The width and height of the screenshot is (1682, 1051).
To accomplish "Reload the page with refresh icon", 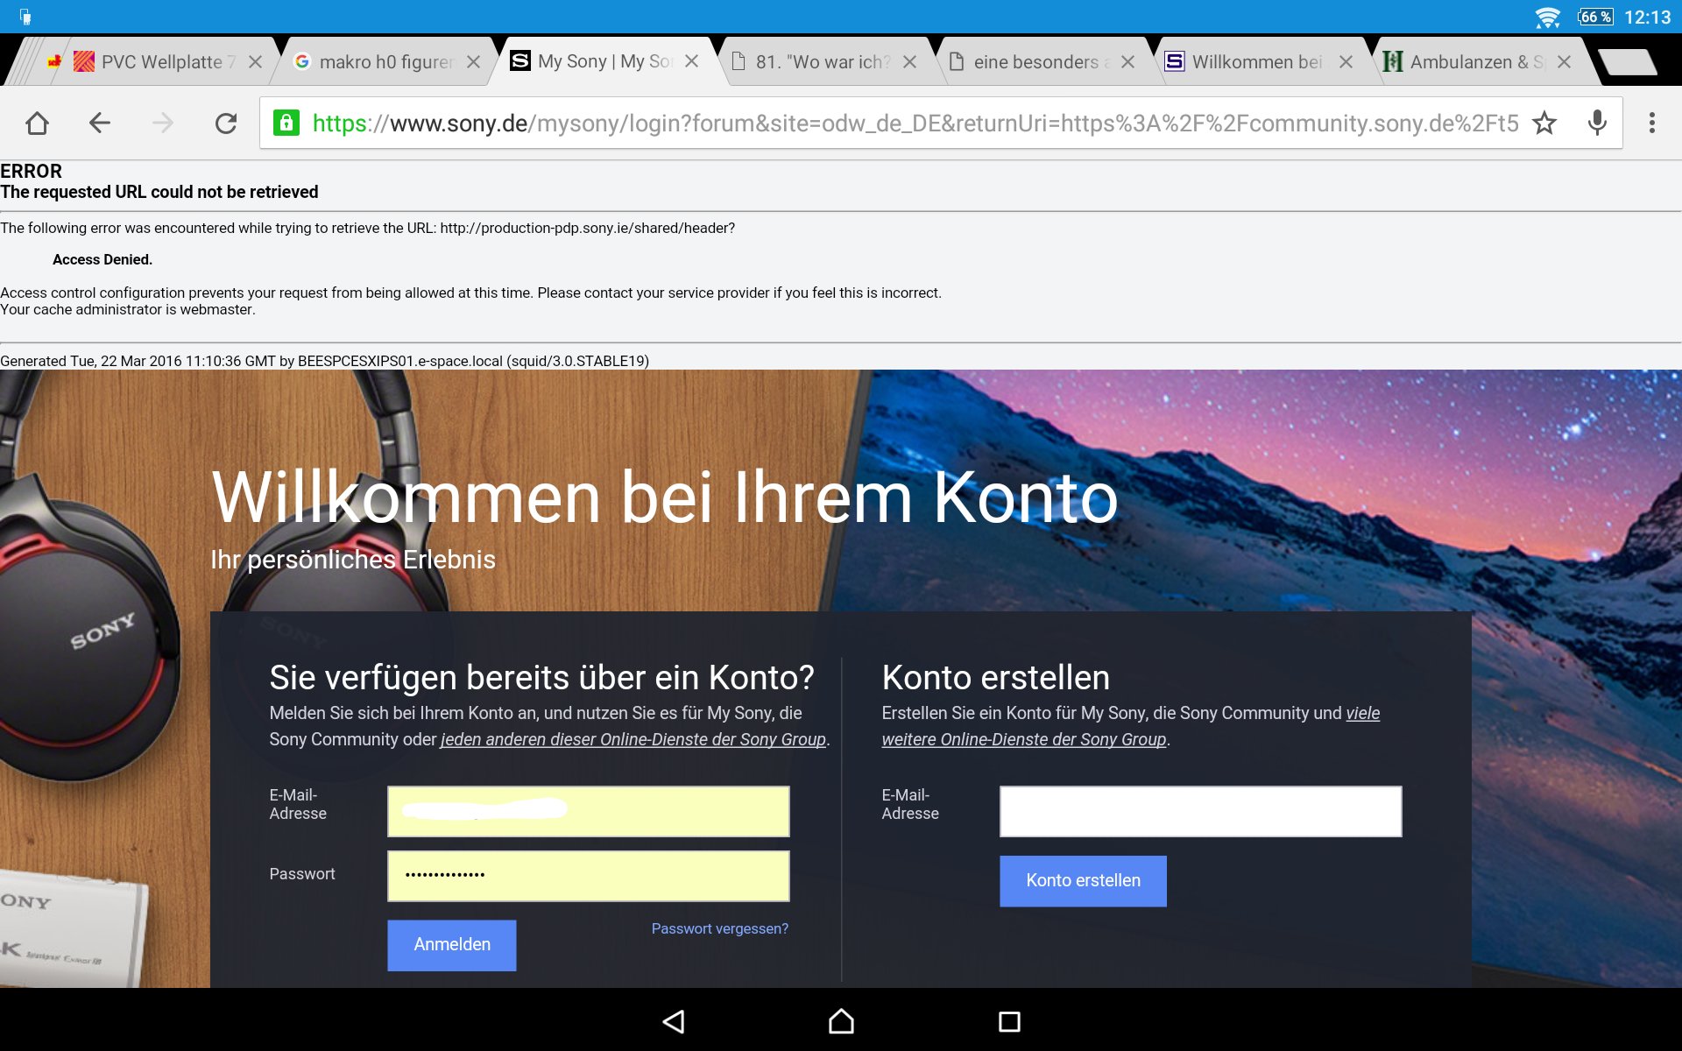I will point(226,123).
